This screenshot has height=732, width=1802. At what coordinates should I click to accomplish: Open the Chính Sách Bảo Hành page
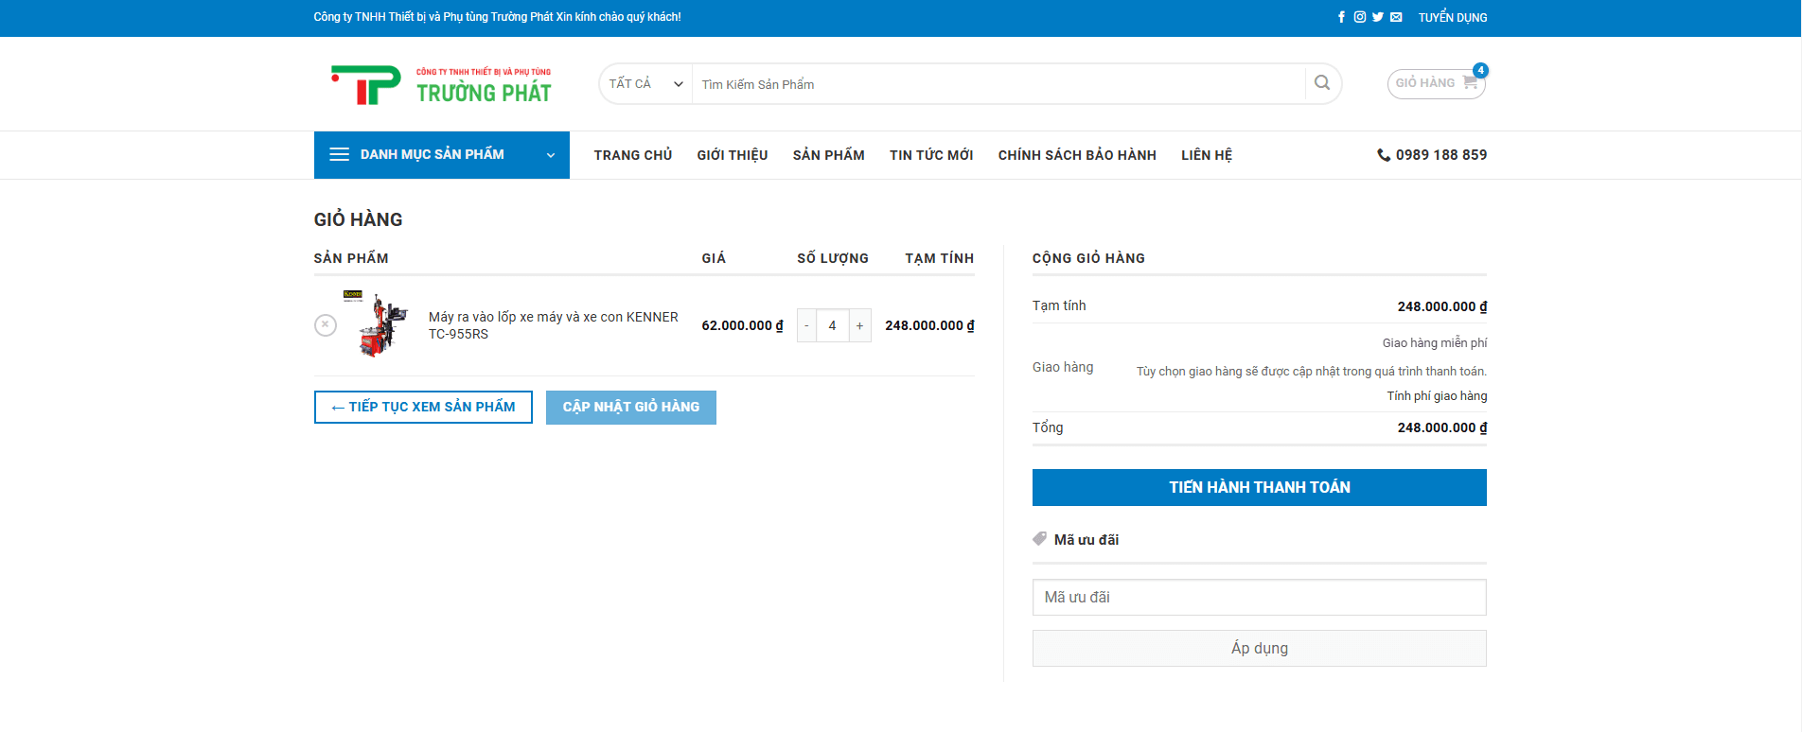point(1077,155)
